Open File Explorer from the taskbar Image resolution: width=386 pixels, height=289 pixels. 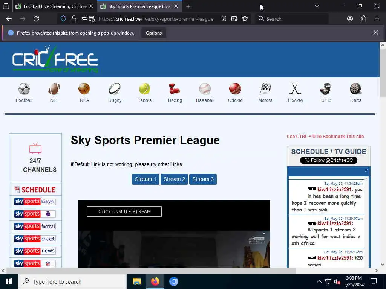136,281
